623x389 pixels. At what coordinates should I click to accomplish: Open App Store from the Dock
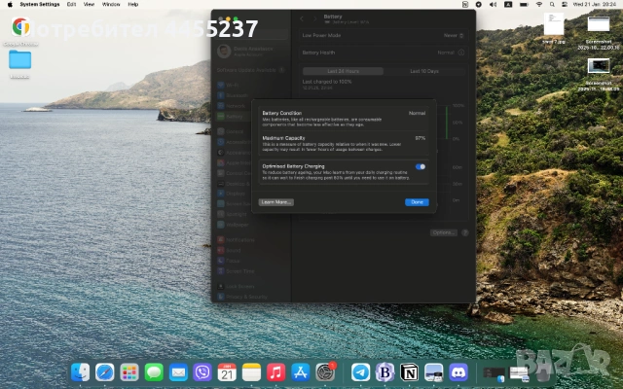[x=301, y=372]
